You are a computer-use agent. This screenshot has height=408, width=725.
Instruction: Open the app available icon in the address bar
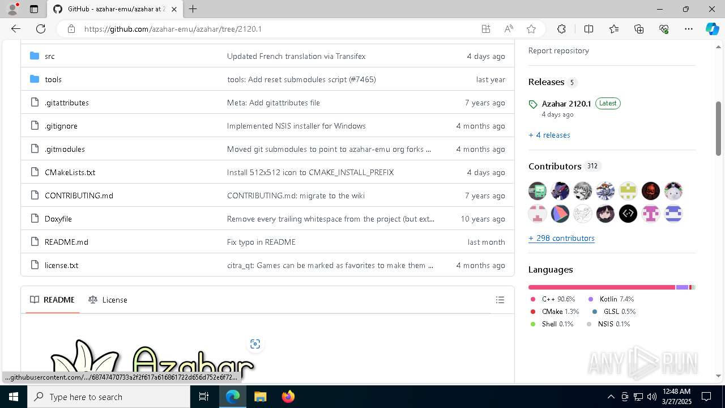pos(486,29)
